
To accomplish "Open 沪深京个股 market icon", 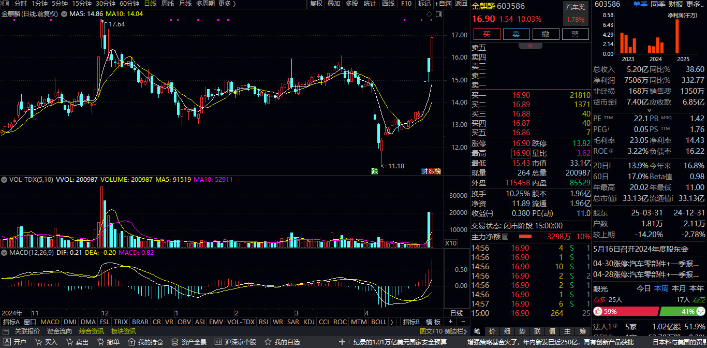I will pyautogui.click(x=218, y=342).
